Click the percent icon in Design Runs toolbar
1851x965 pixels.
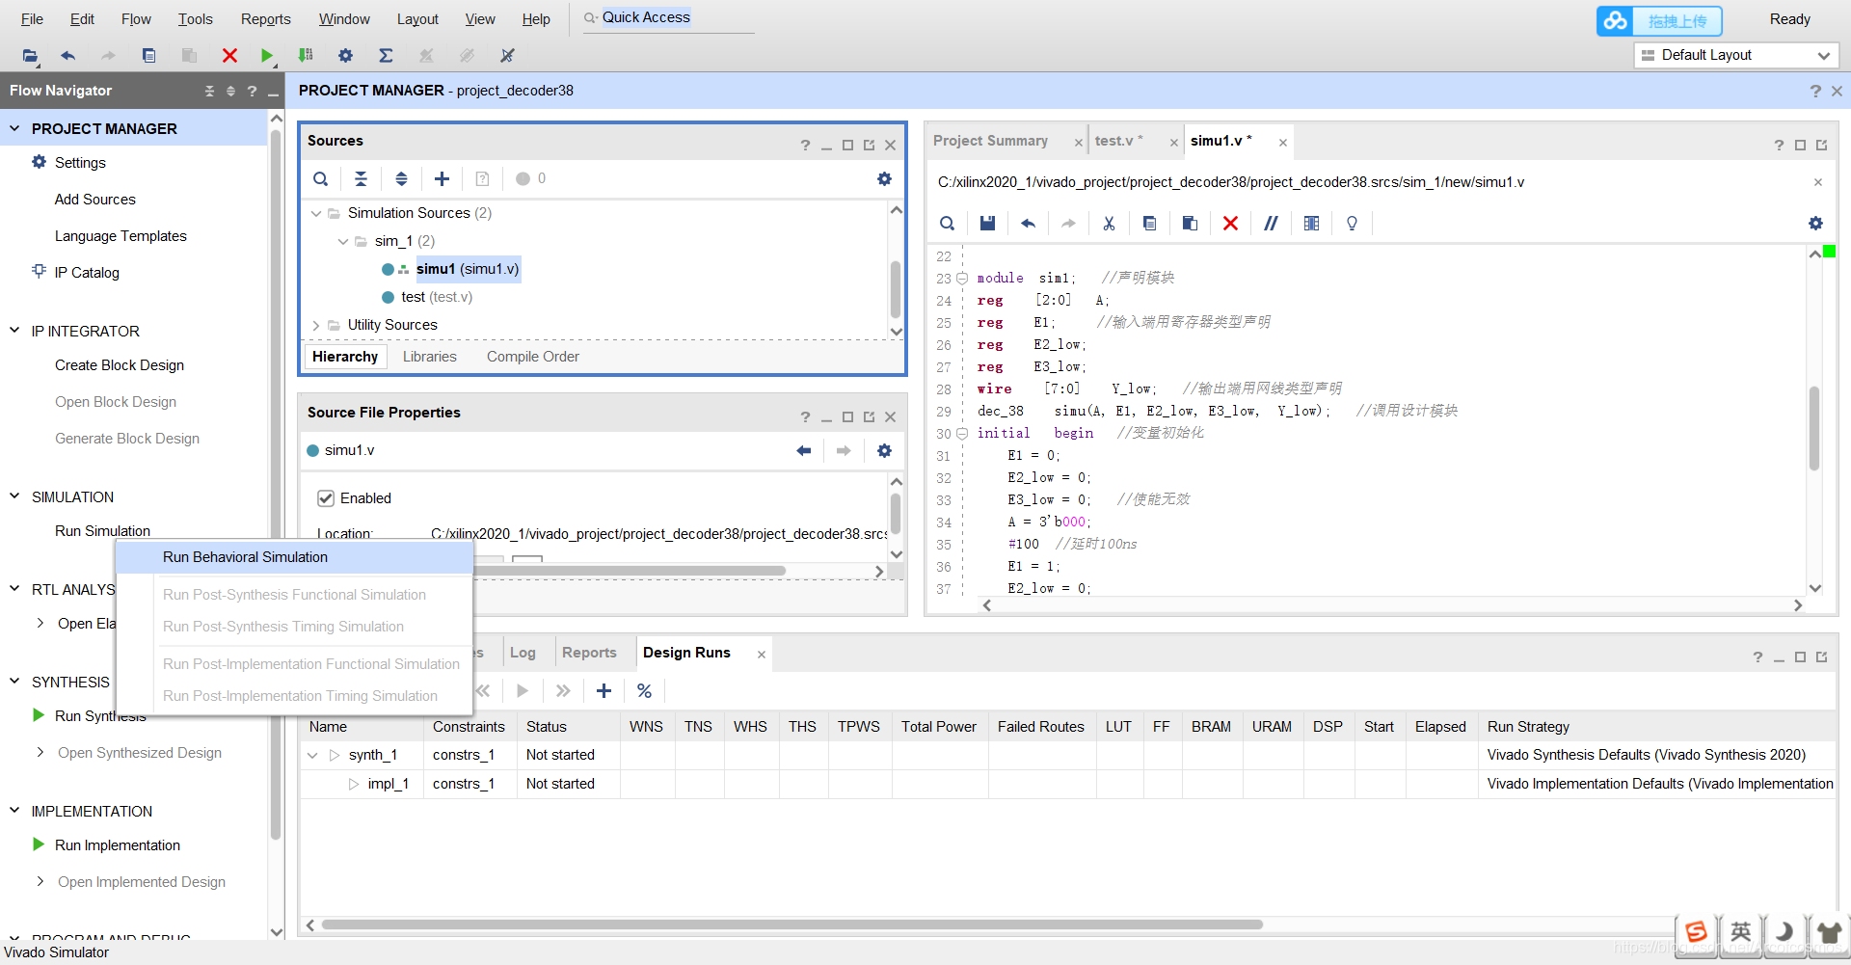[643, 690]
